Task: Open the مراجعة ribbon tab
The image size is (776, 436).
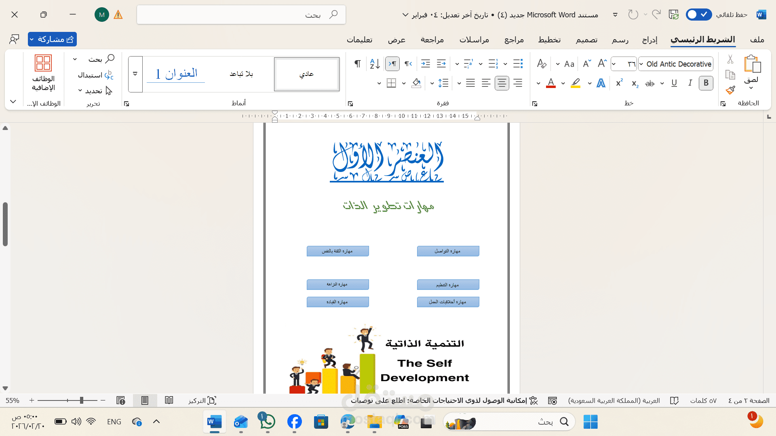Action: pos(432,40)
